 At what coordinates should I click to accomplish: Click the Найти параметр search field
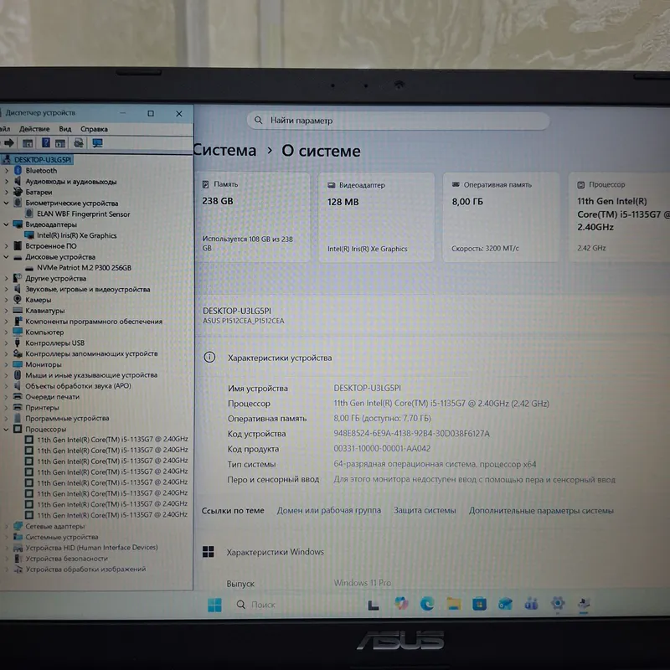coord(398,121)
